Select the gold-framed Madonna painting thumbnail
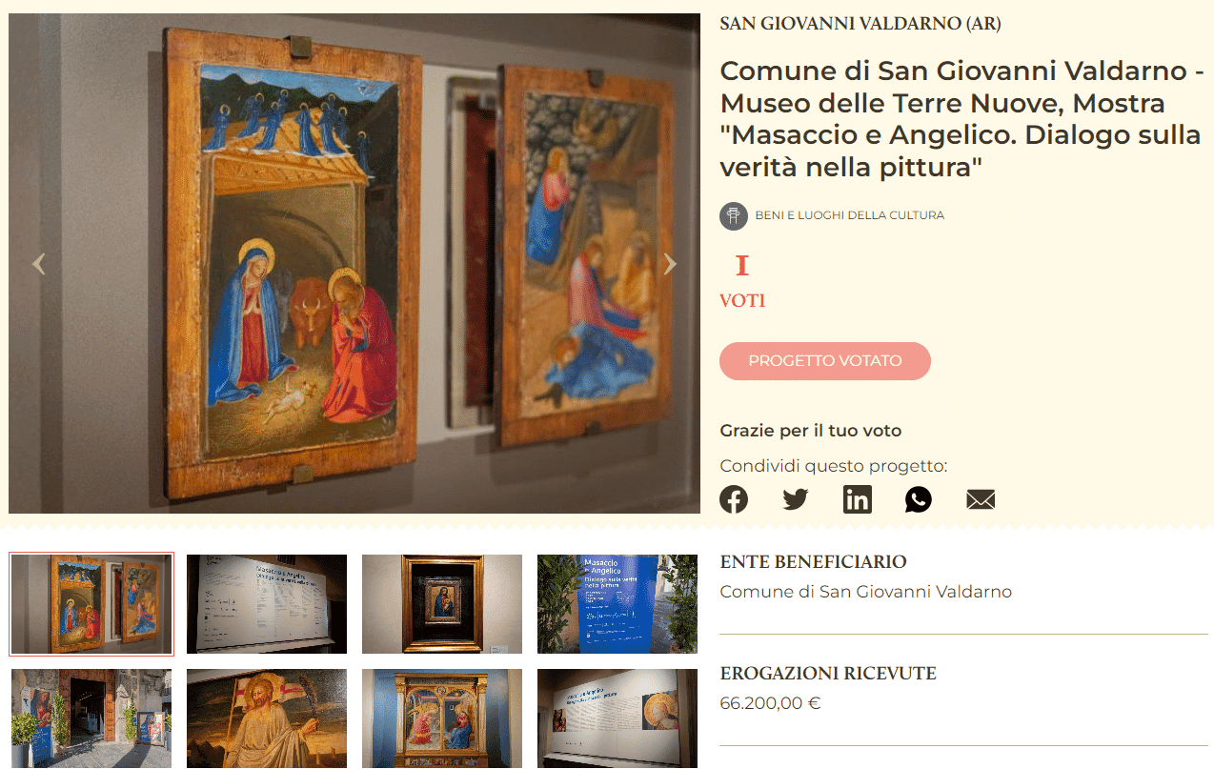 pyautogui.click(x=442, y=604)
